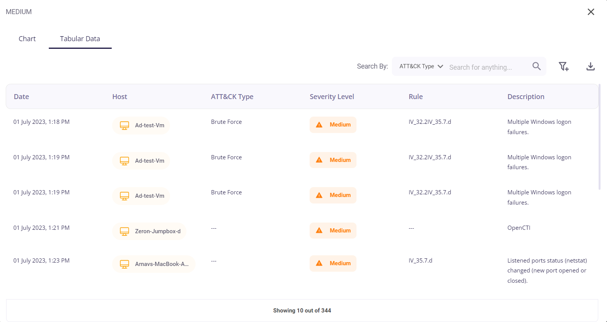Open the ATT&CK Type search-by dropdown
The width and height of the screenshot is (607, 322).
[x=421, y=66]
